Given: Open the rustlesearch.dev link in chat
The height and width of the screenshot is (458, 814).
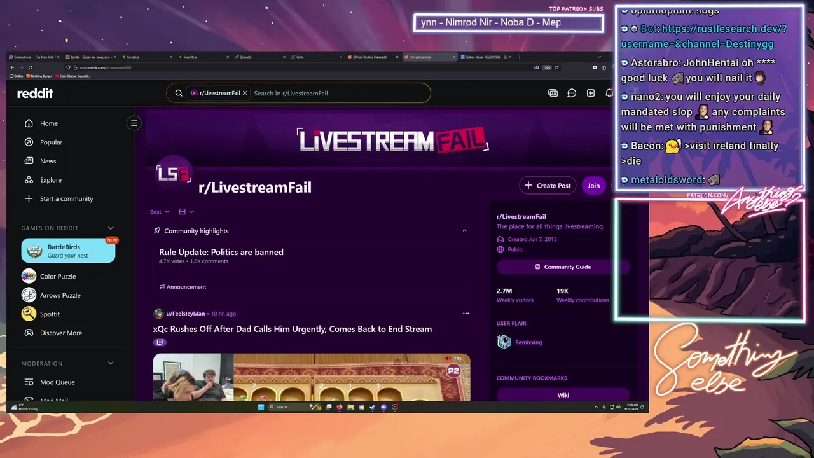Looking at the screenshot, I should 704,36.
